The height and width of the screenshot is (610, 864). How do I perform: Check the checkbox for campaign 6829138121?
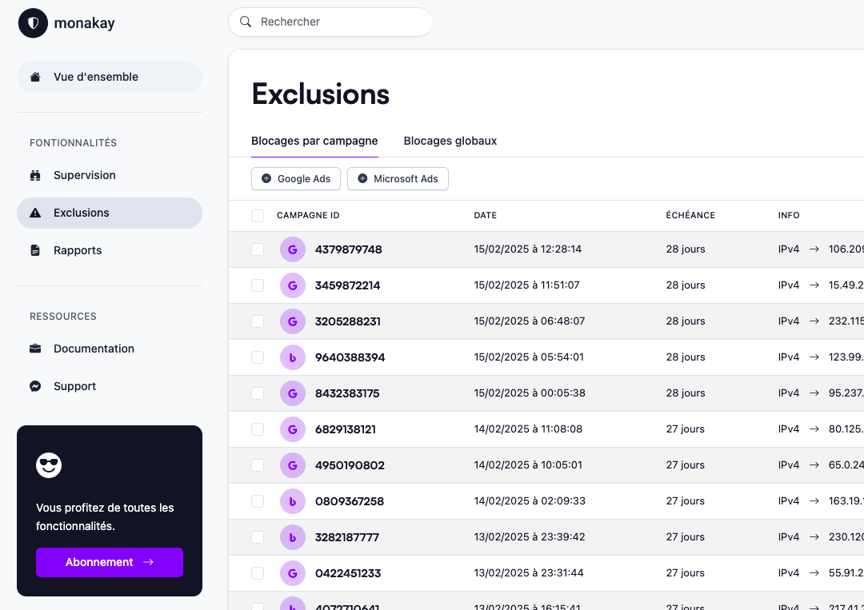point(258,429)
